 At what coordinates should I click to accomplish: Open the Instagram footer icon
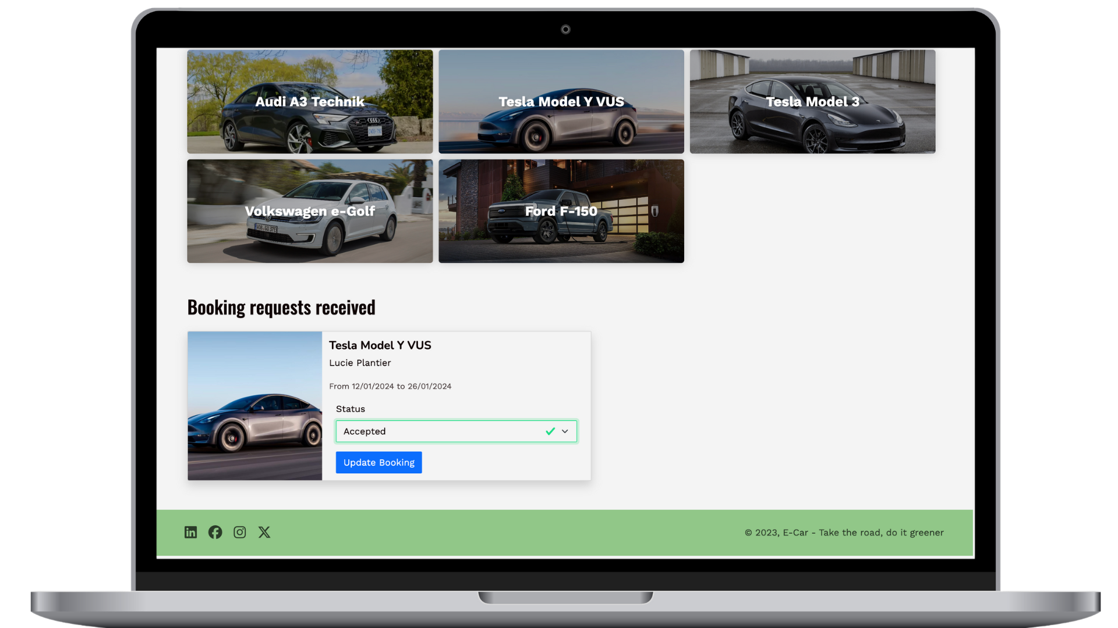[239, 532]
